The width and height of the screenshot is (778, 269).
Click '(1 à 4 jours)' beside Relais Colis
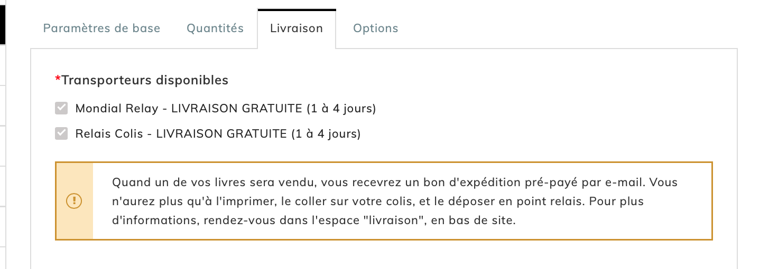coord(326,134)
